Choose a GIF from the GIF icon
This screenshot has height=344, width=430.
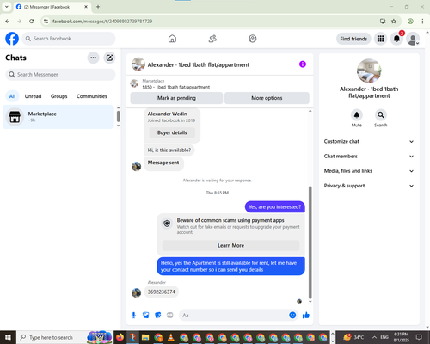pyautogui.click(x=170, y=316)
